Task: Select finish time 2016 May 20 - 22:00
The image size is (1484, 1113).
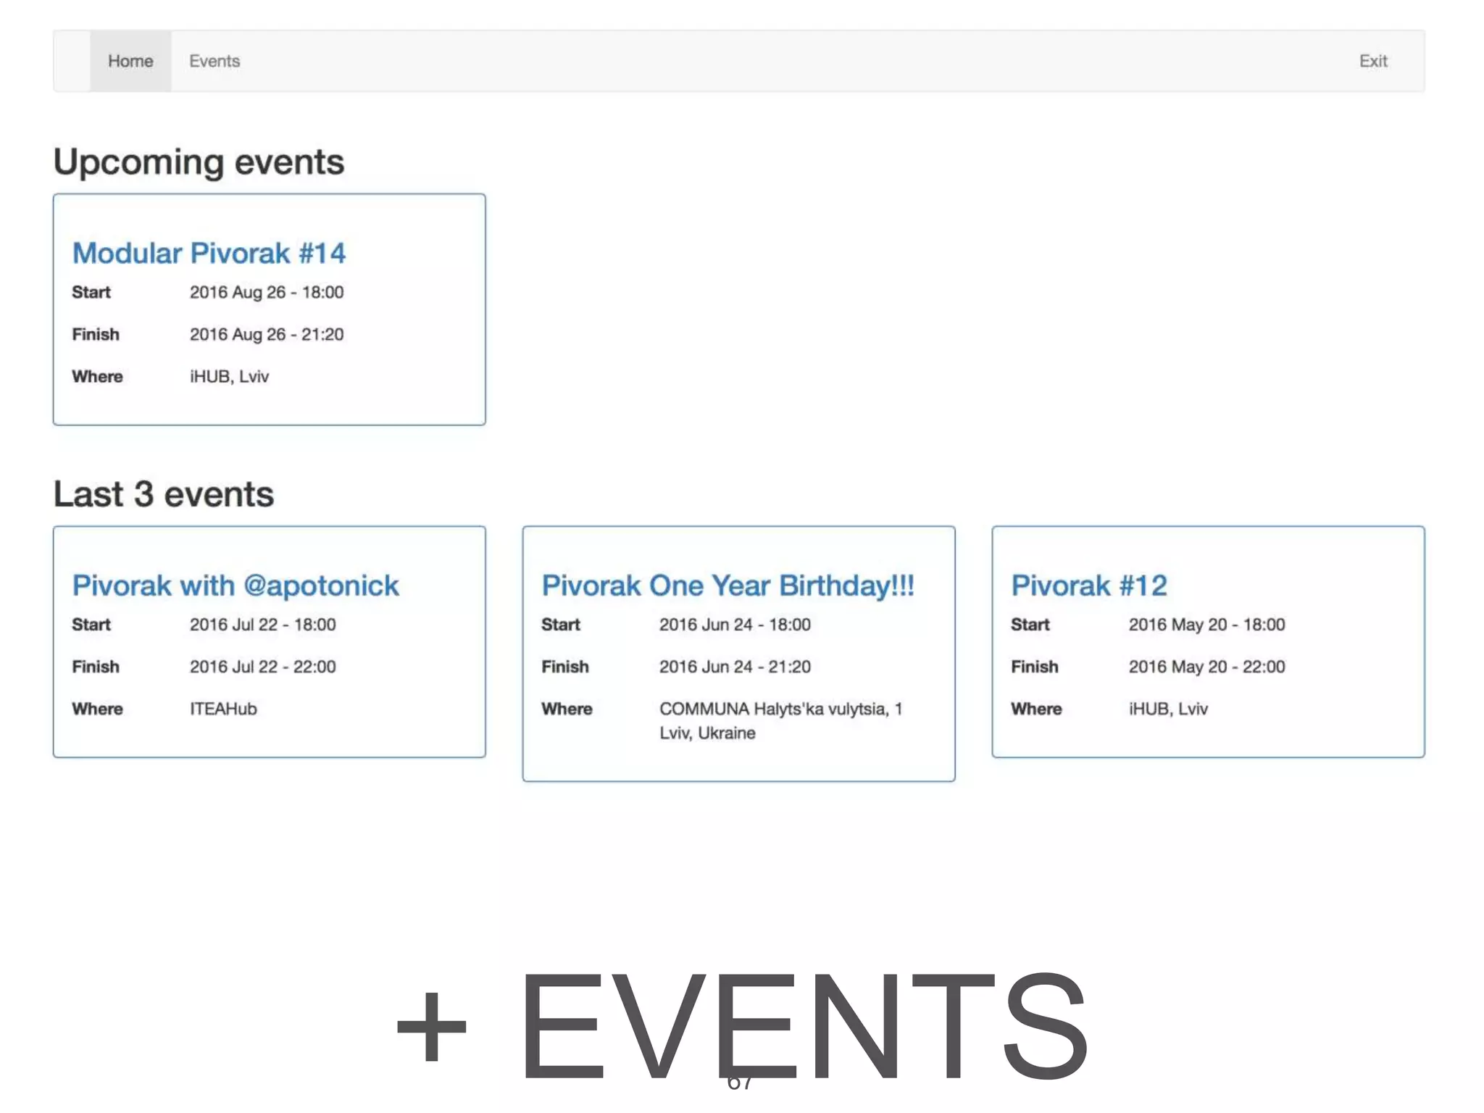Action: coord(1206,667)
